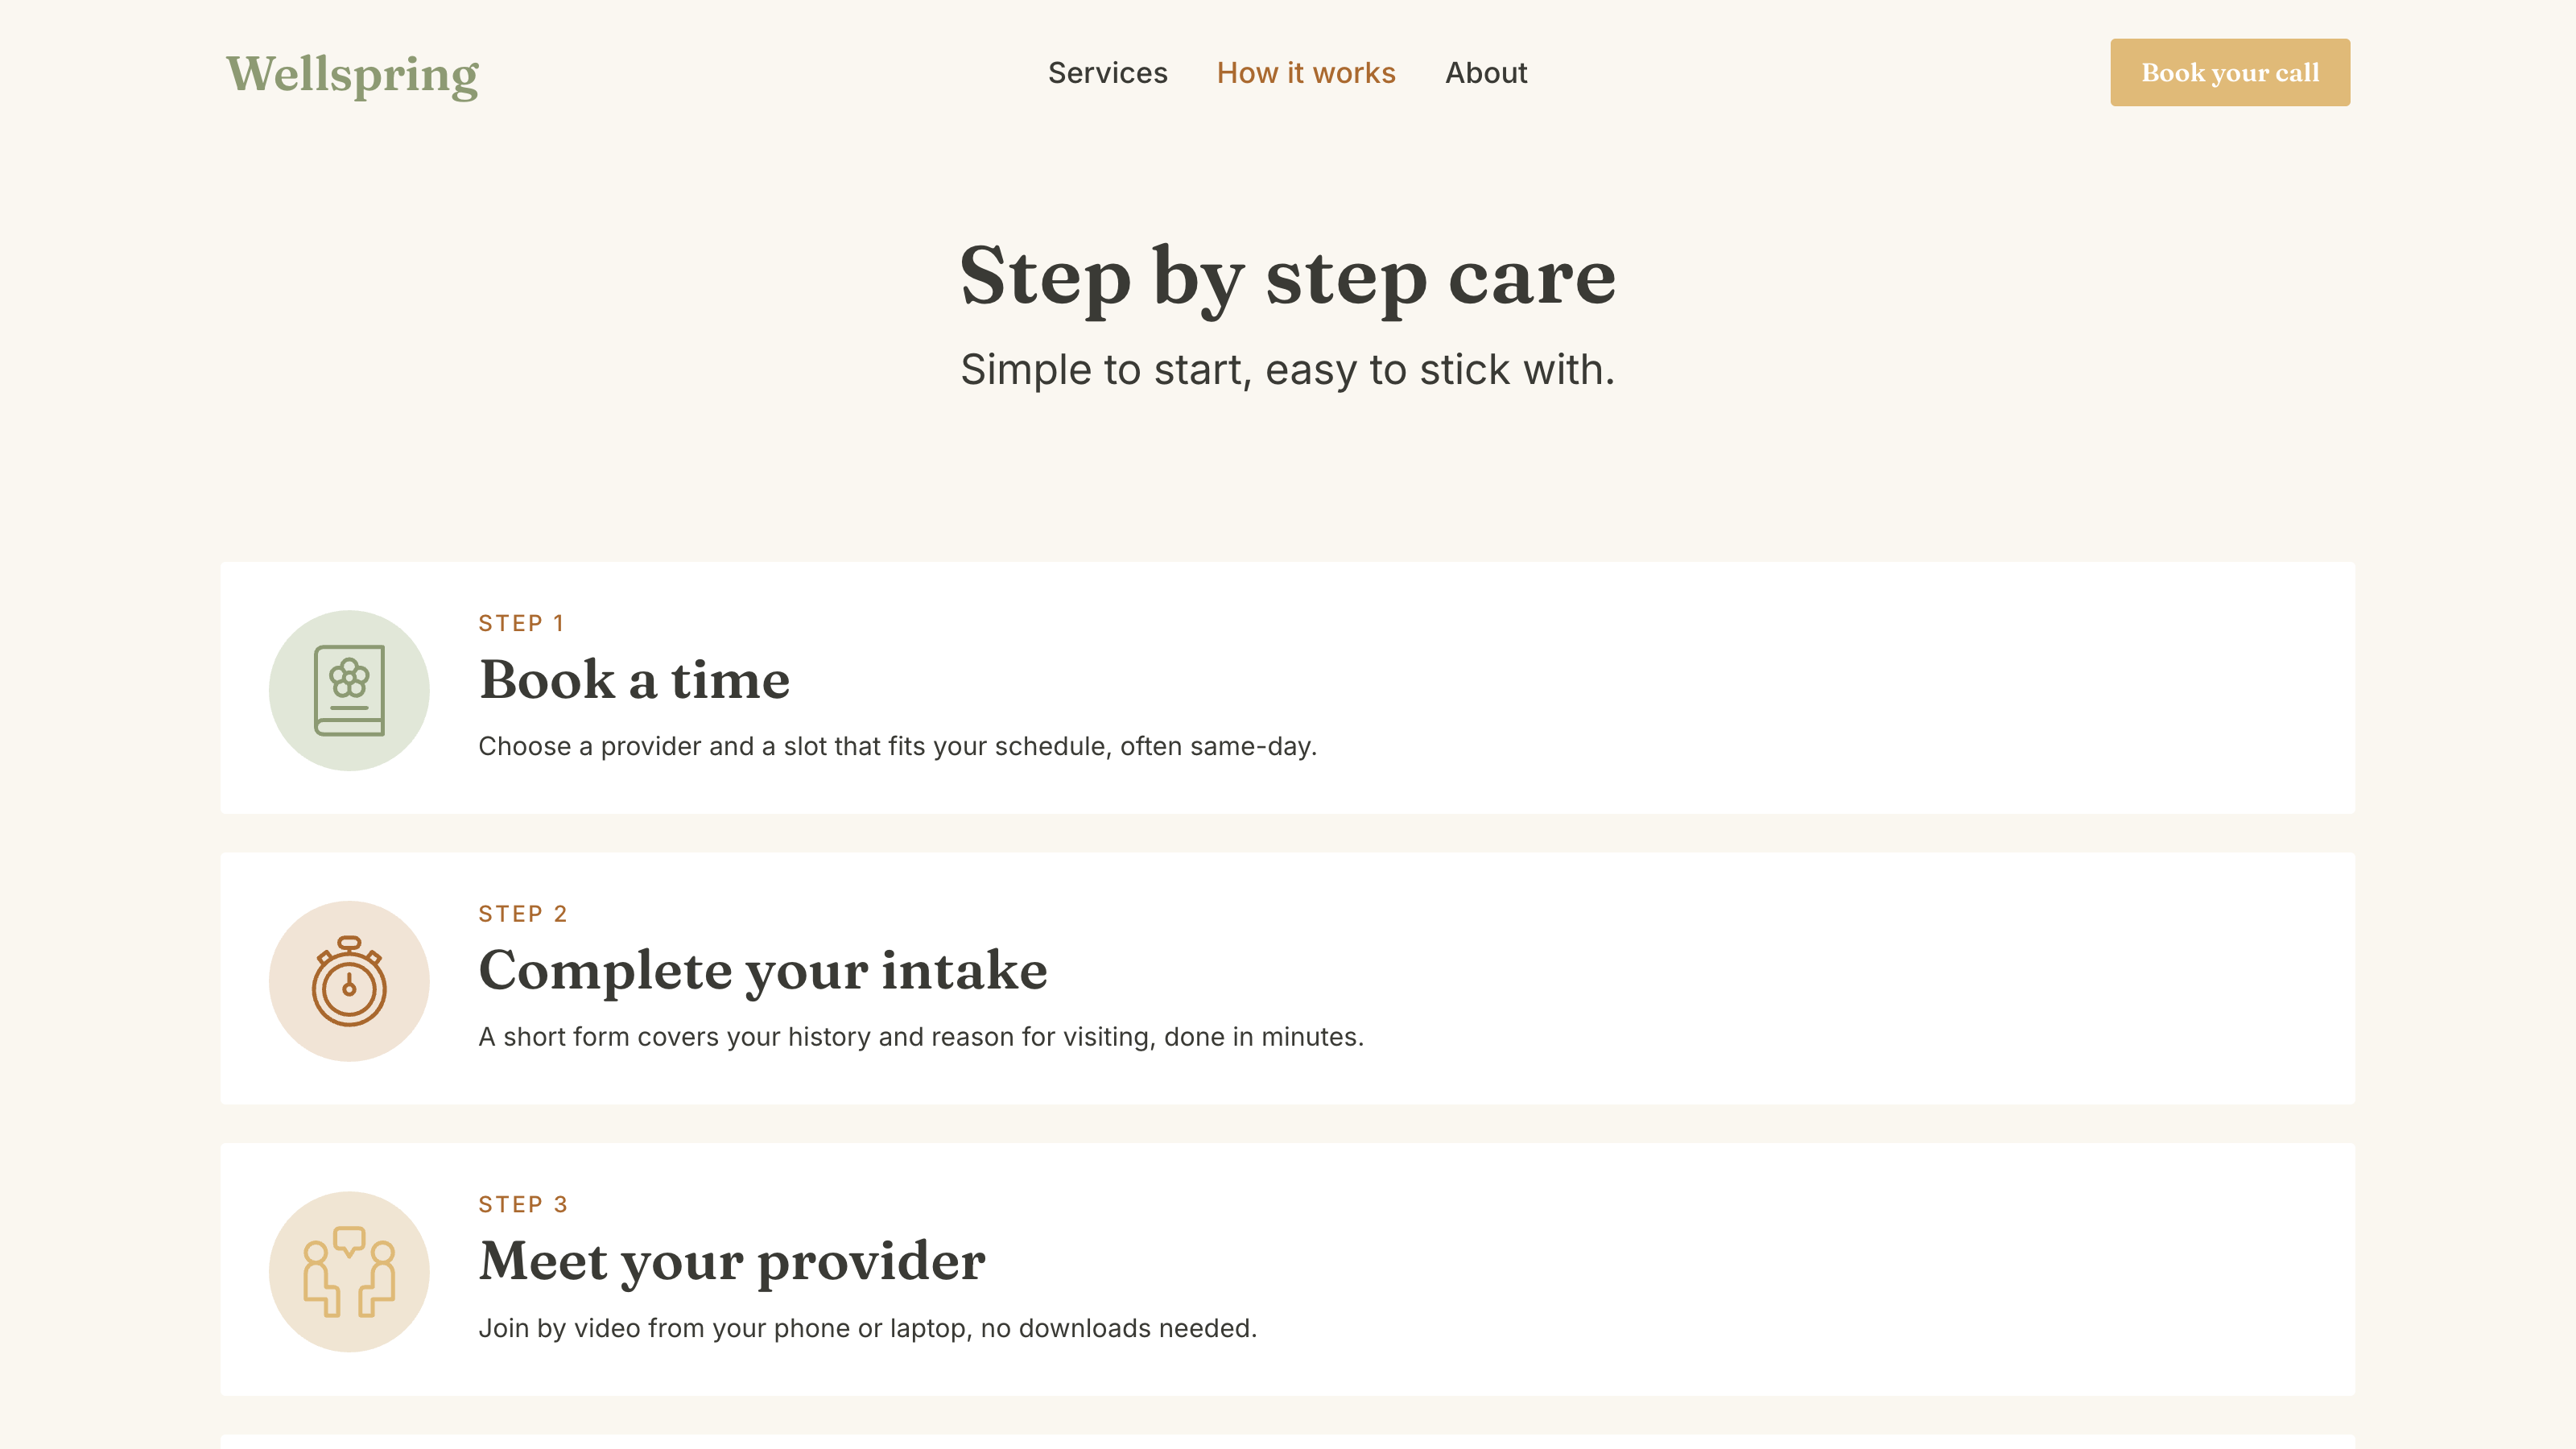Image resolution: width=2576 pixels, height=1449 pixels.
Task: Open the About navigation link
Action: click(1486, 73)
